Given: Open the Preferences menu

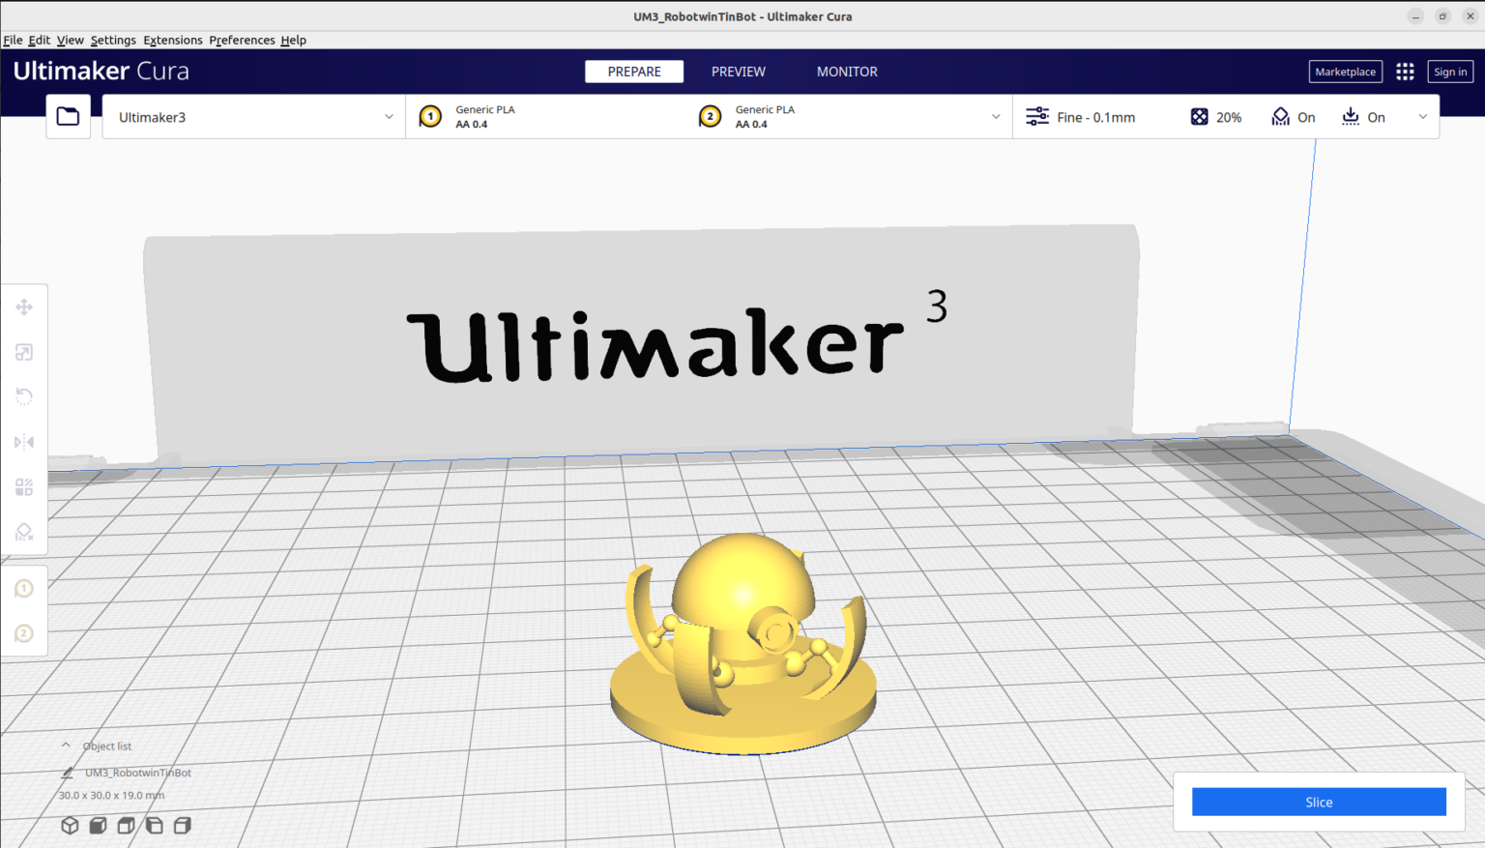Looking at the screenshot, I should [x=242, y=40].
